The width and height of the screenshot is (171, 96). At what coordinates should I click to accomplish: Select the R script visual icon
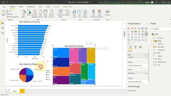(x=139, y=40)
